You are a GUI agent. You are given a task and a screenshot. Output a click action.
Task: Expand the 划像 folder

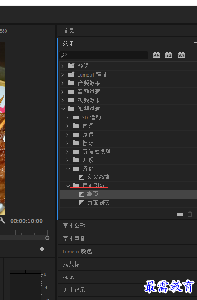pyautogui.click(x=67, y=134)
